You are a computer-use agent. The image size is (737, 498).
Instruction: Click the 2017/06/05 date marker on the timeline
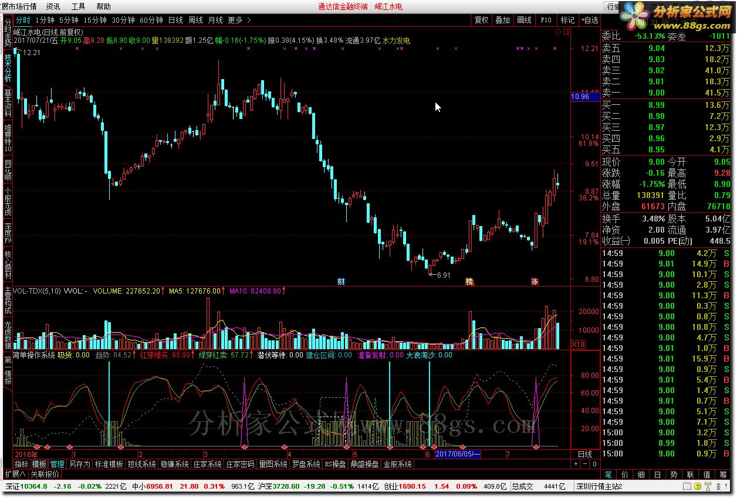pos(458,454)
